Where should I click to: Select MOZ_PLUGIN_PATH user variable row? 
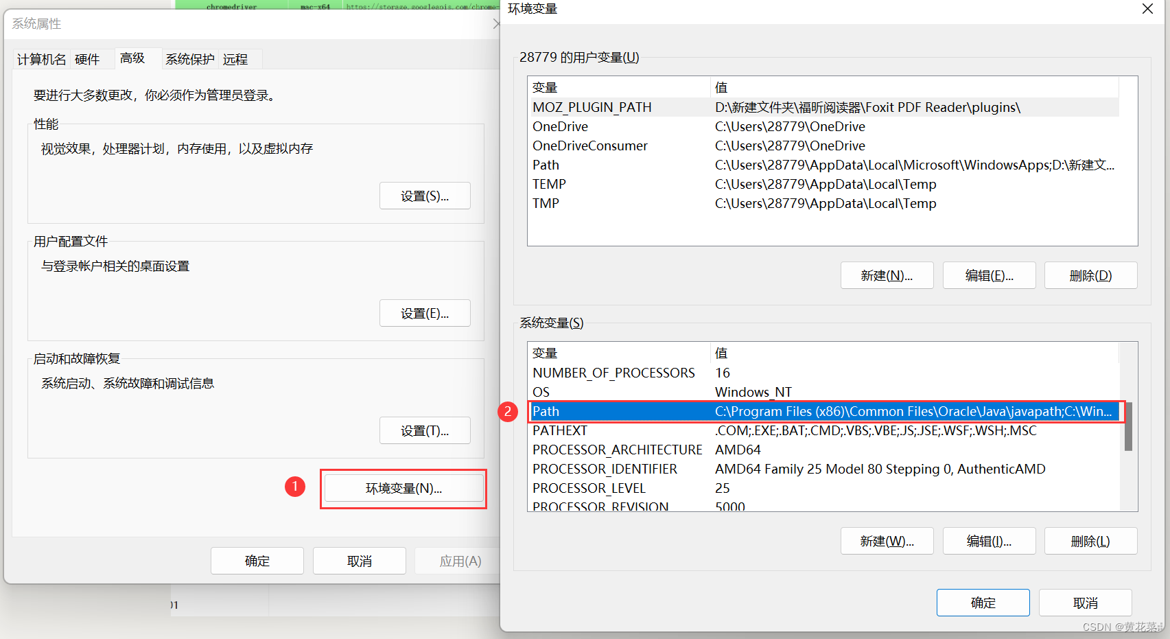[823, 107]
